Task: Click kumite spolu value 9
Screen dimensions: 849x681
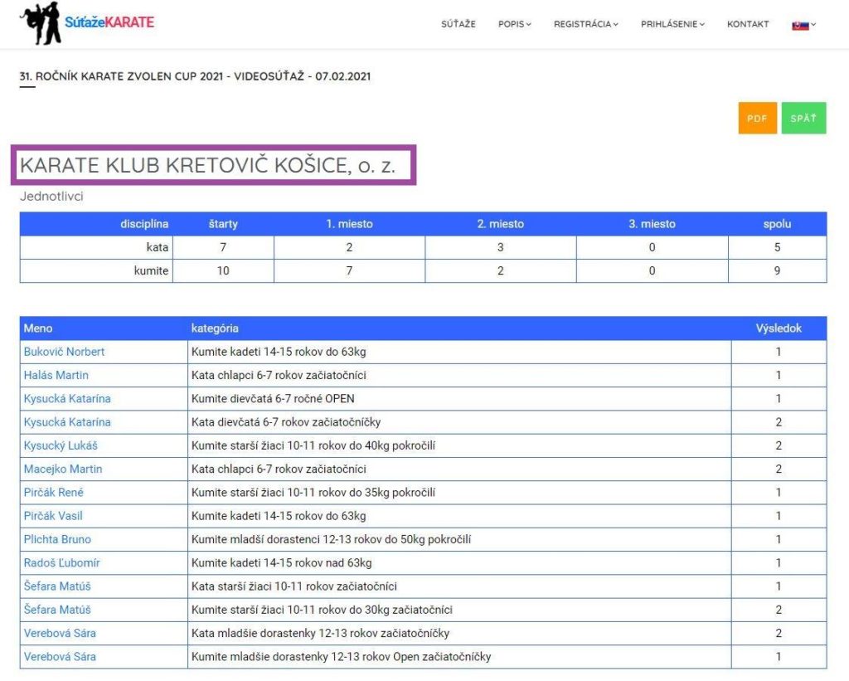Action: point(777,271)
